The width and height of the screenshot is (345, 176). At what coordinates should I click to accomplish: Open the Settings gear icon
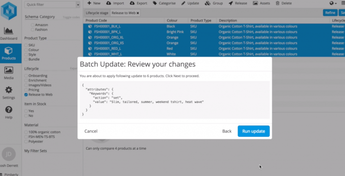point(9,90)
